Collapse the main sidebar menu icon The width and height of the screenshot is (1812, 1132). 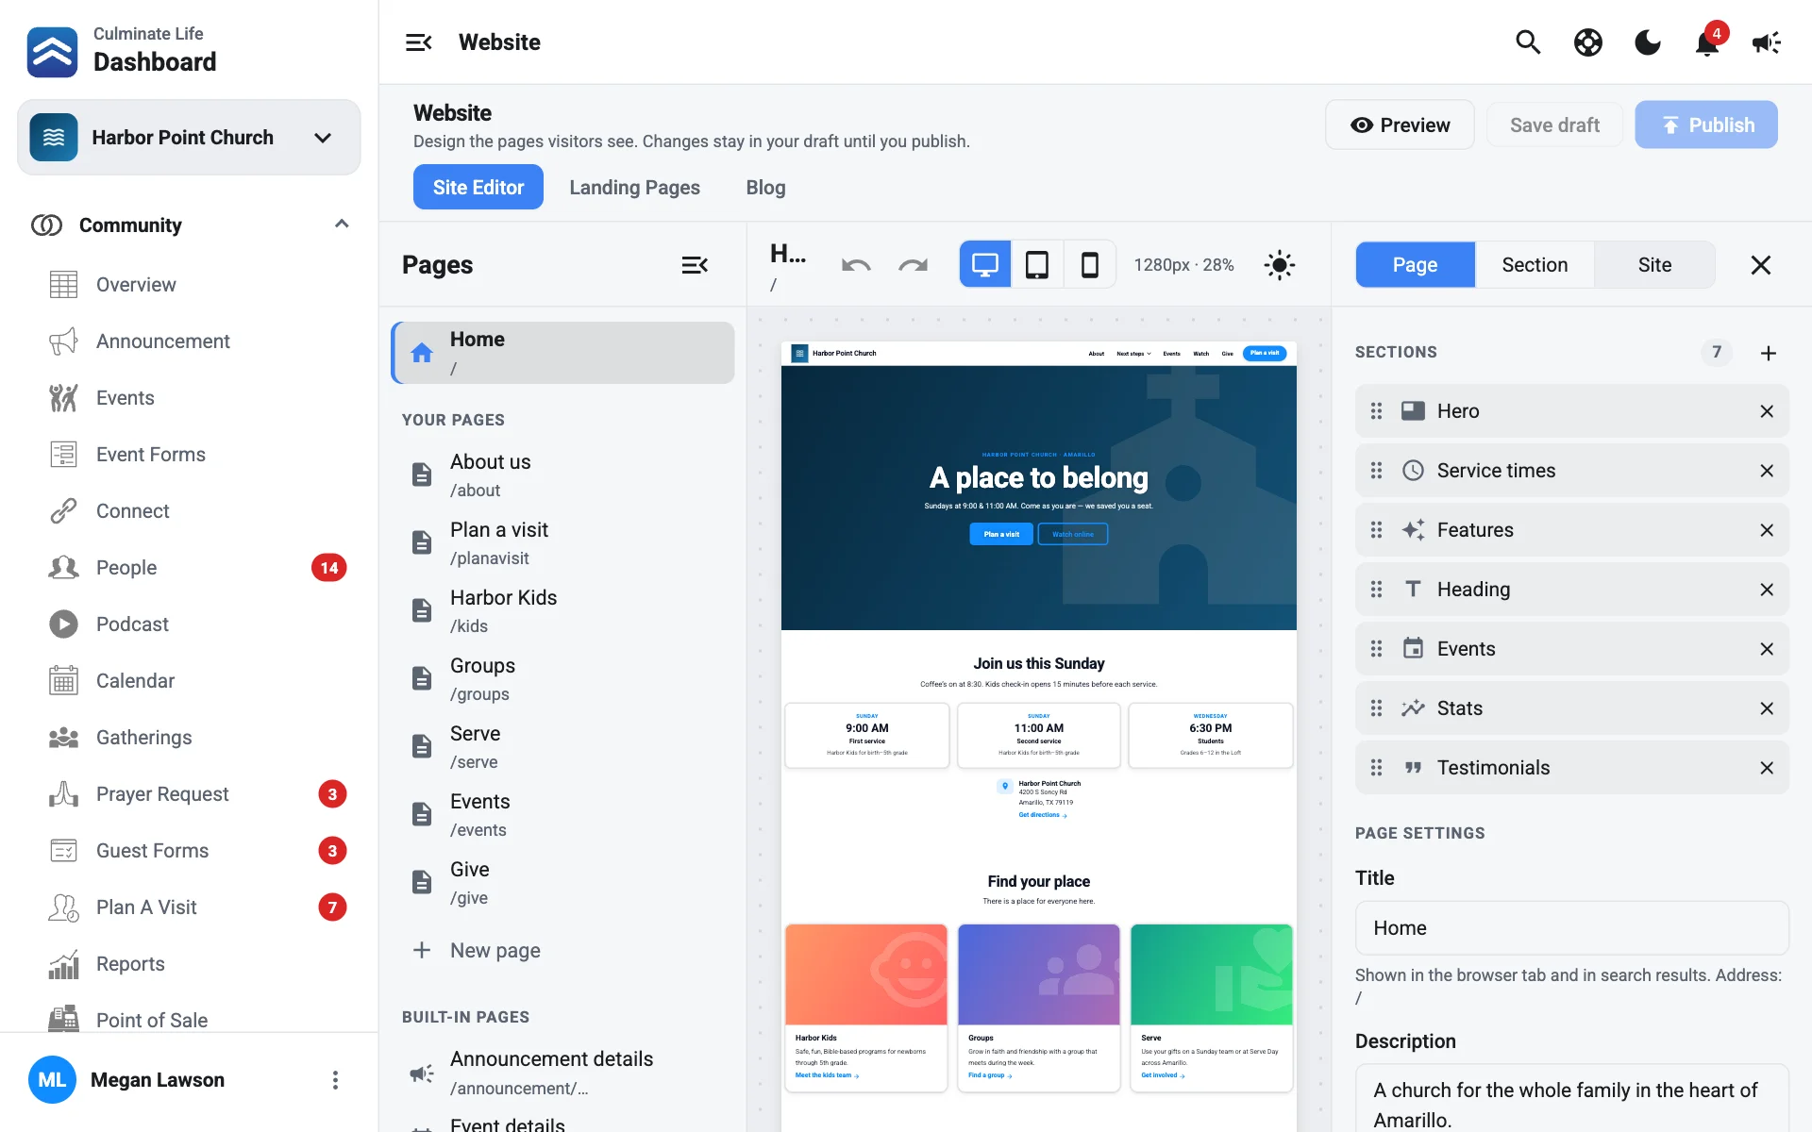click(x=418, y=42)
